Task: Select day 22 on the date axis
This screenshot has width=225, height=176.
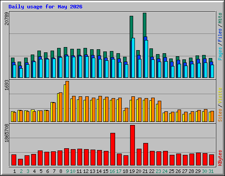Action: click(x=152, y=171)
